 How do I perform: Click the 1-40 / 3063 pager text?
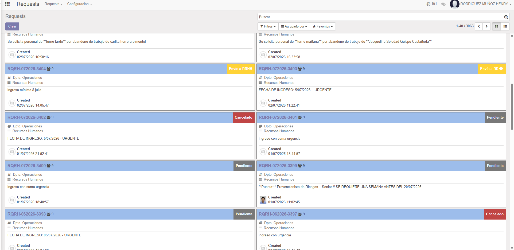pyautogui.click(x=465, y=26)
